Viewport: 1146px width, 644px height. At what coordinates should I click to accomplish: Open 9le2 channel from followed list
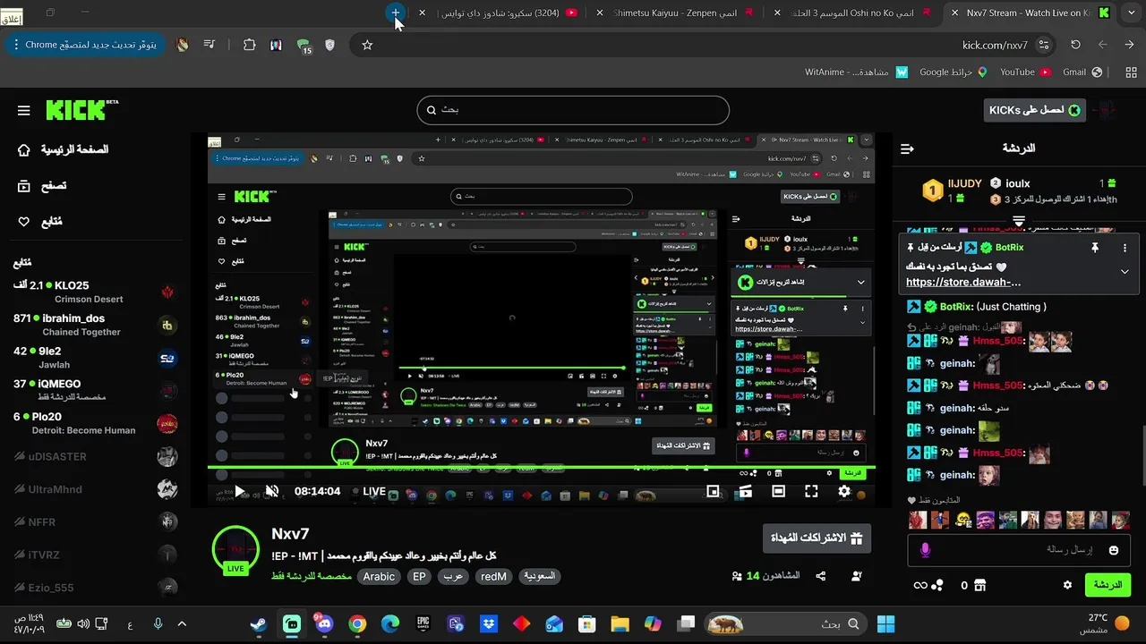click(x=95, y=358)
